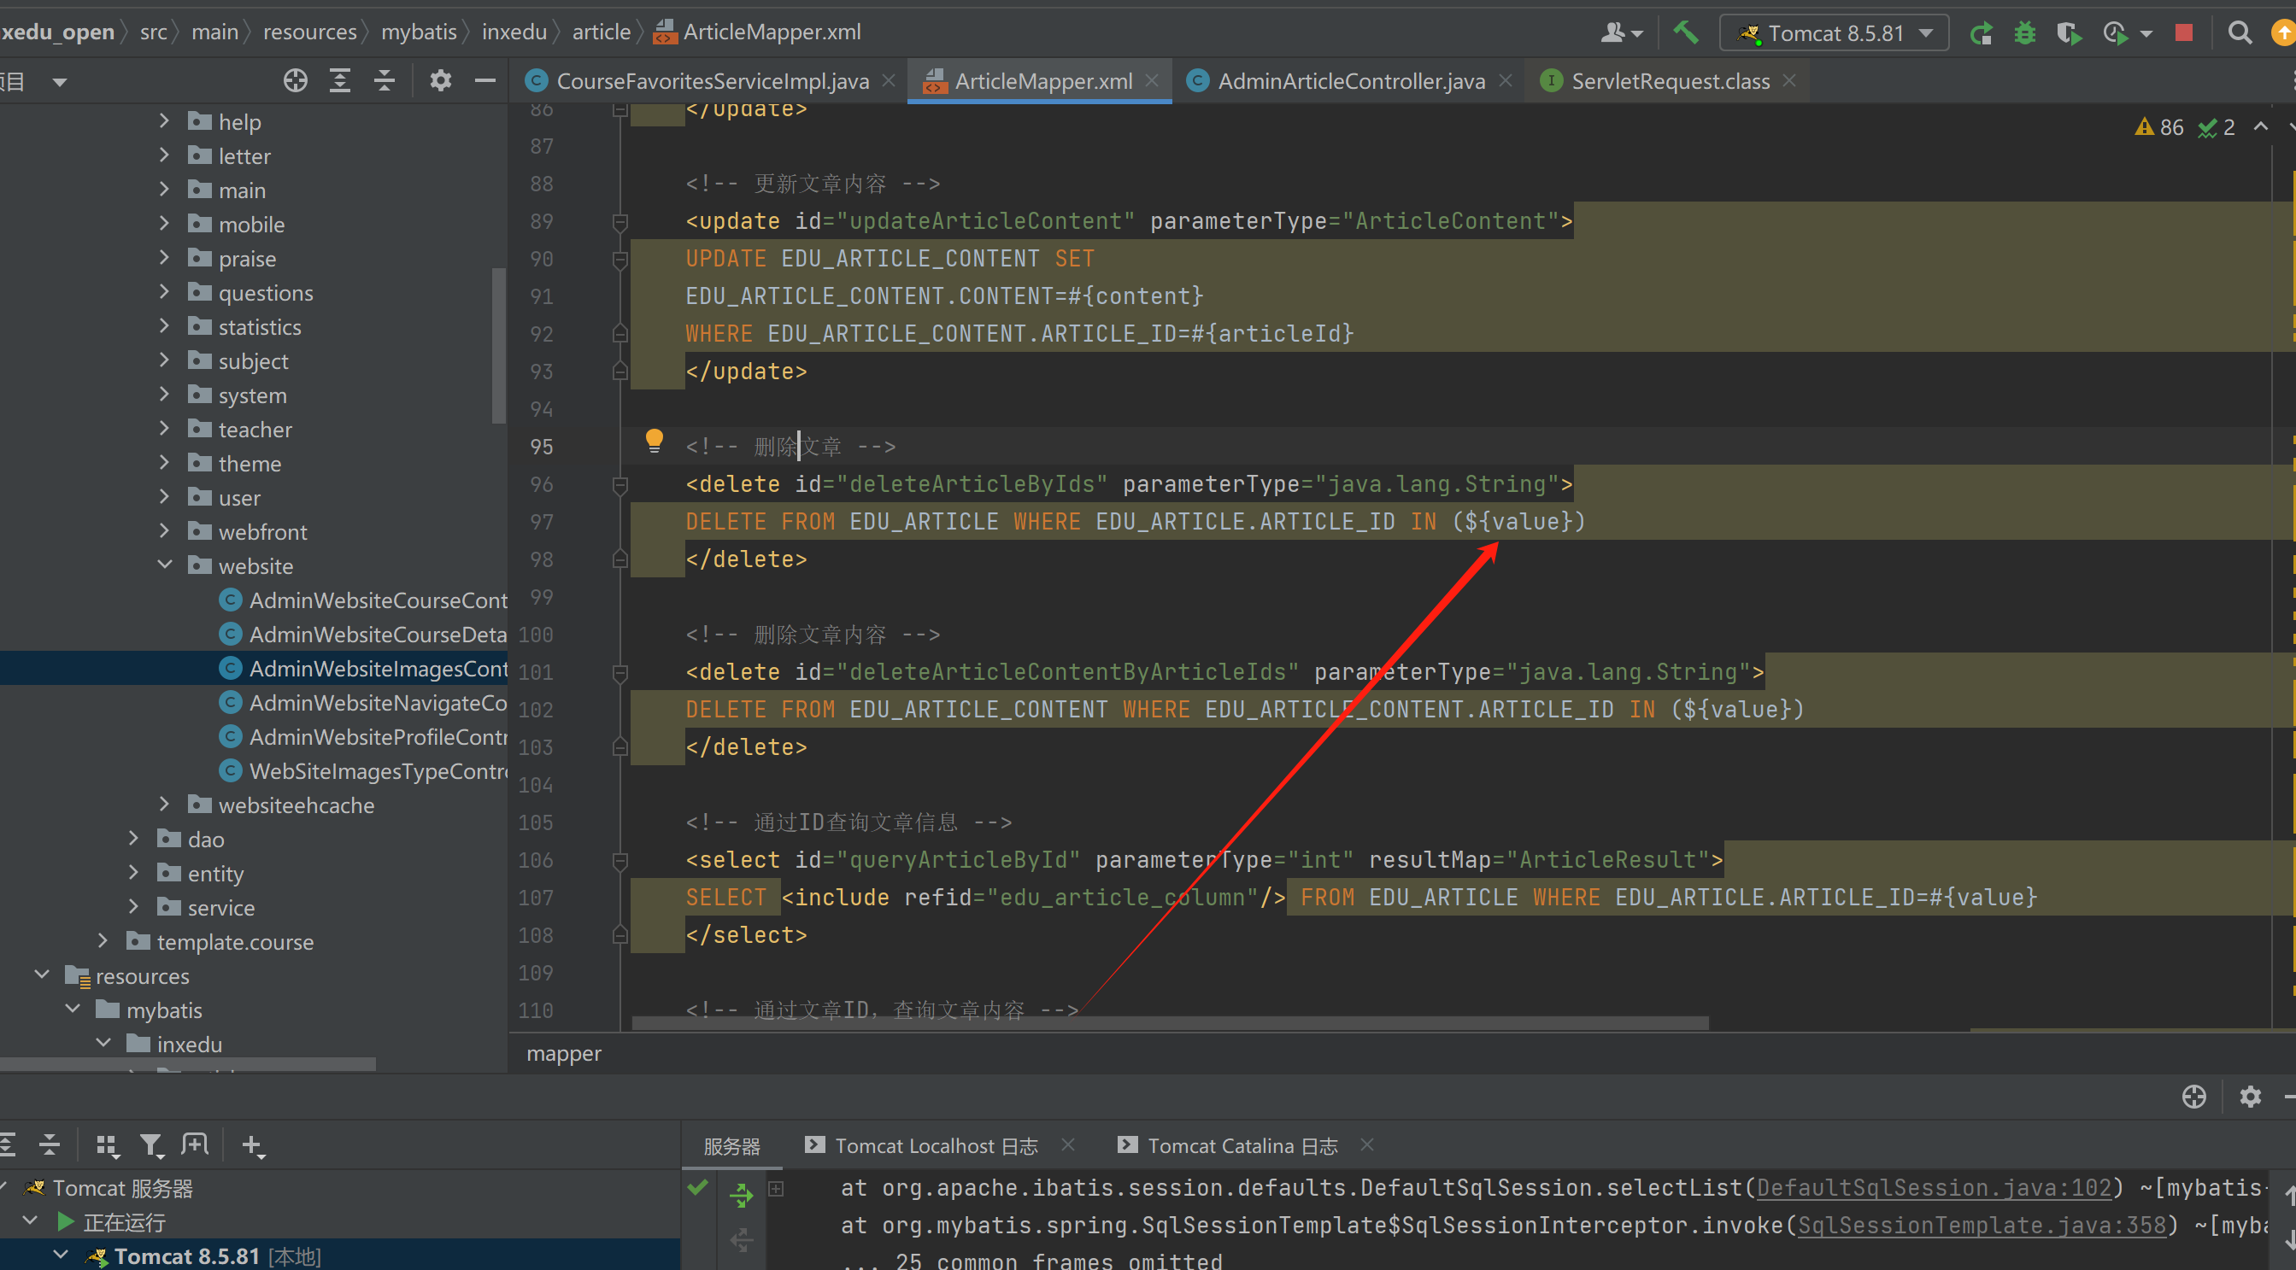Collapse all services icon
2296x1270 pixels.
point(50,1145)
